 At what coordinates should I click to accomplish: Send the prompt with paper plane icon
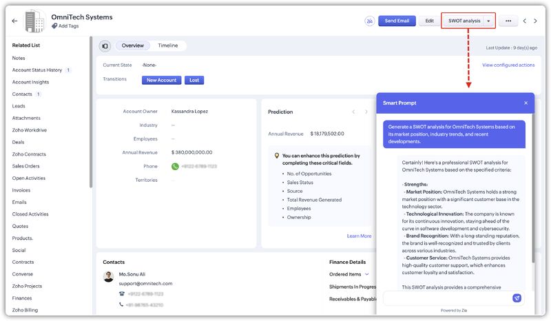(x=517, y=298)
